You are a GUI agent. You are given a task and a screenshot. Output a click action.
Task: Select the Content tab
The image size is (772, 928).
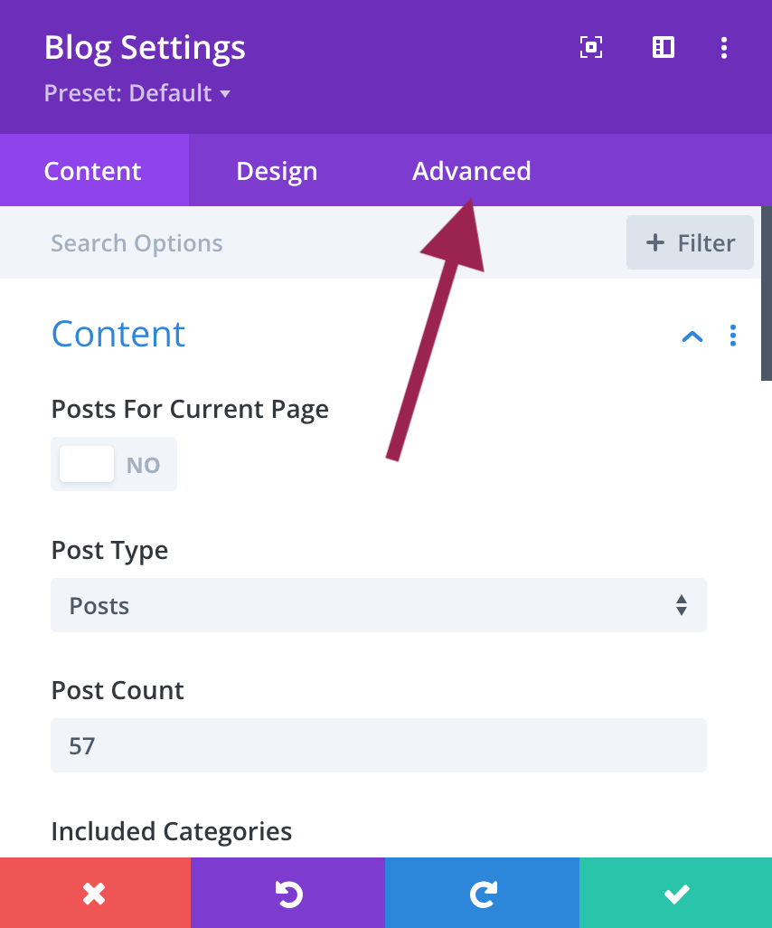pos(93,171)
